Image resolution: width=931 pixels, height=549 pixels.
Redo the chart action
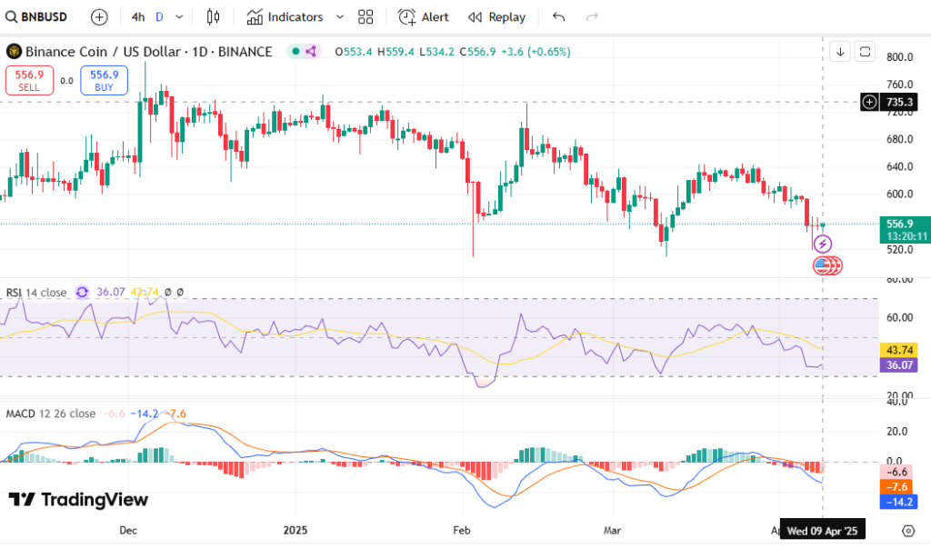(591, 17)
